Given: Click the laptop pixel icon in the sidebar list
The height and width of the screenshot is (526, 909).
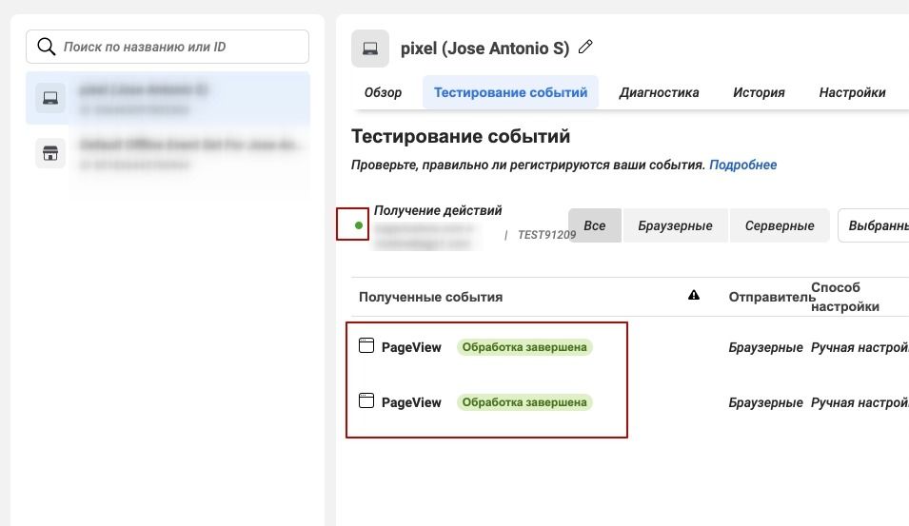Looking at the screenshot, I should tap(50, 97).
